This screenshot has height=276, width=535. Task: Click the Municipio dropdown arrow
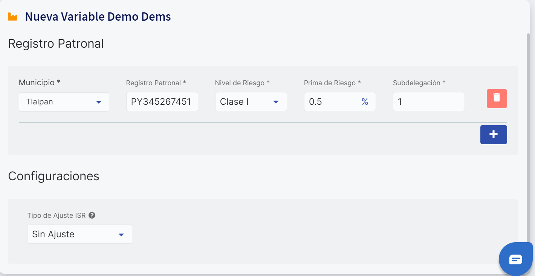pos(99,102)
